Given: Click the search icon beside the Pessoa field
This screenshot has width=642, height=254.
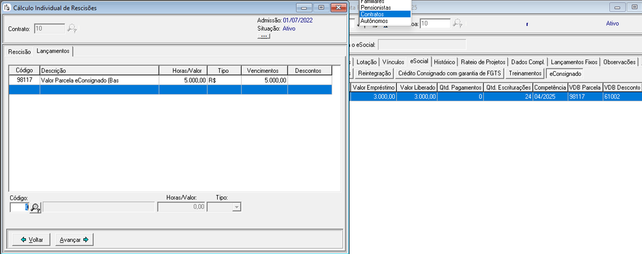Looking at the screenshot, I should [x=458, y=24].
